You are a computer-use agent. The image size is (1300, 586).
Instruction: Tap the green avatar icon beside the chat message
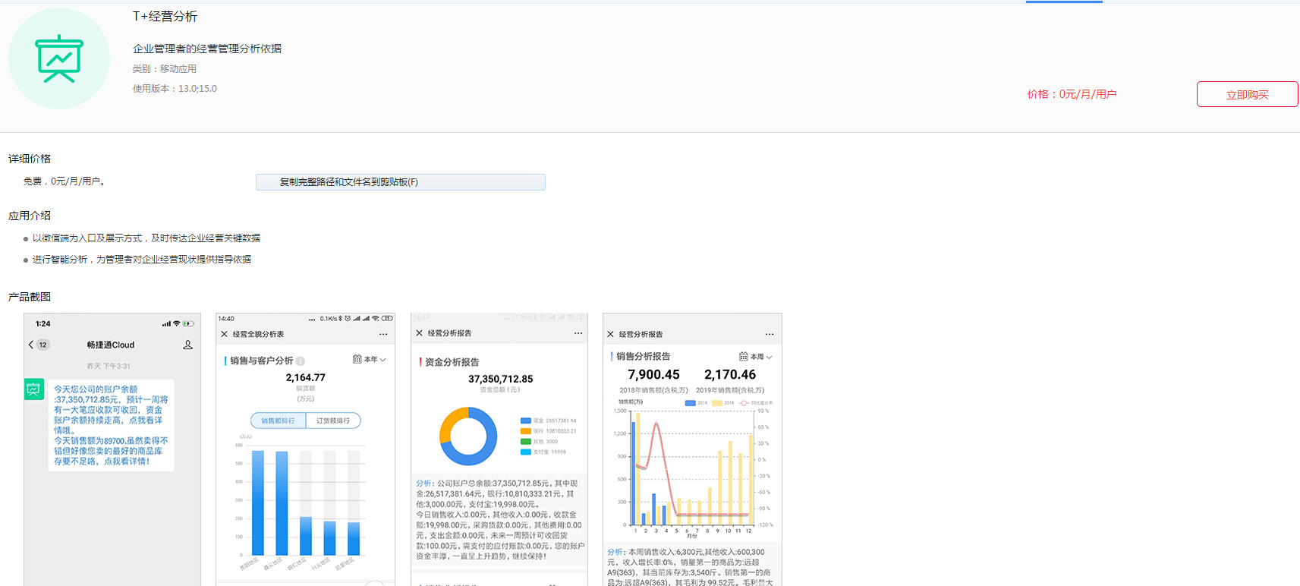point(33,389)
